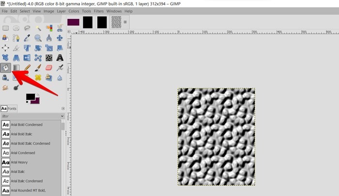The image size is (339, 196).
Task: Open the Windows menu
Action: (114, 11)
